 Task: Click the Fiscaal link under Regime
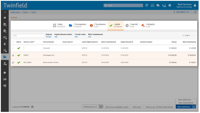point(48,37)
